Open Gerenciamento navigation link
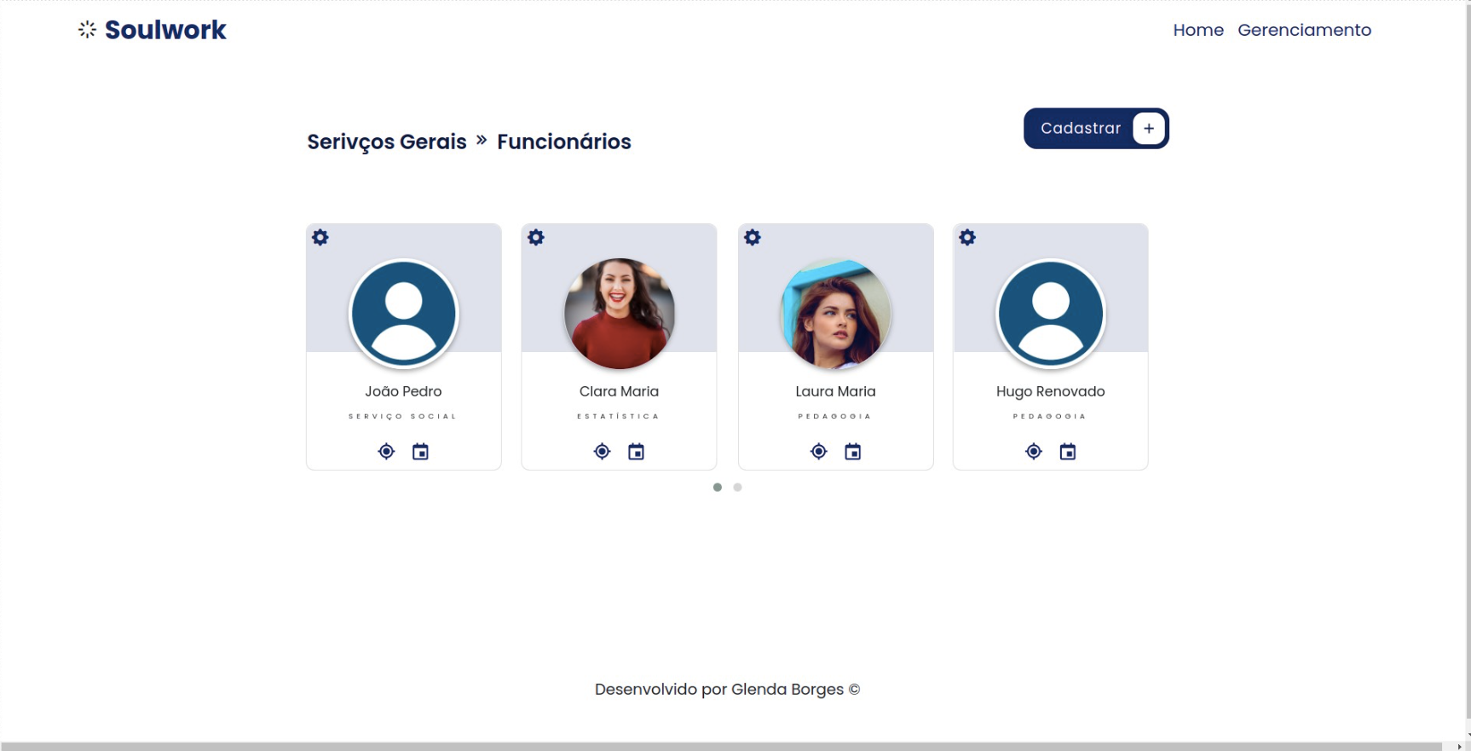The width and height of the screenshot is (1471, 751). click(x=1304, y=30)
